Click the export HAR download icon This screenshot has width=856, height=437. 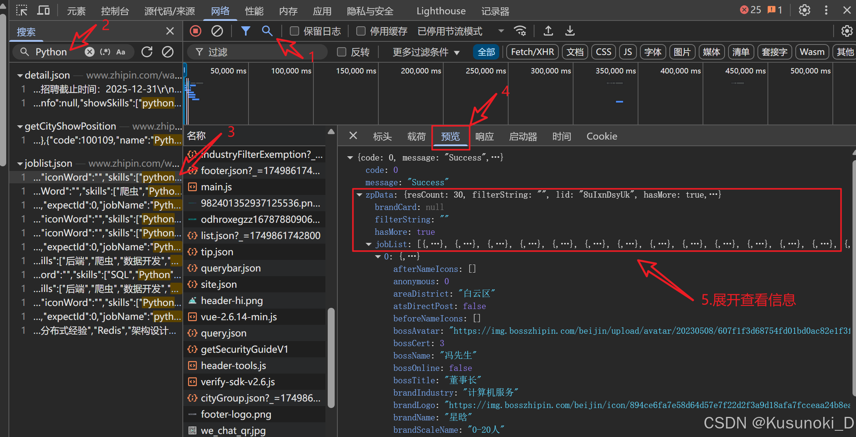570,31
